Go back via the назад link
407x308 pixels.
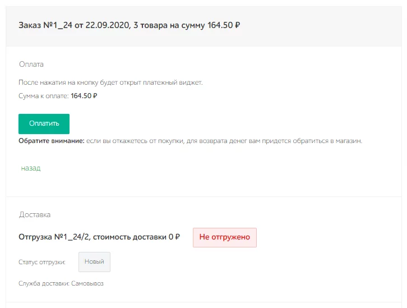click(x=30, y=168)
